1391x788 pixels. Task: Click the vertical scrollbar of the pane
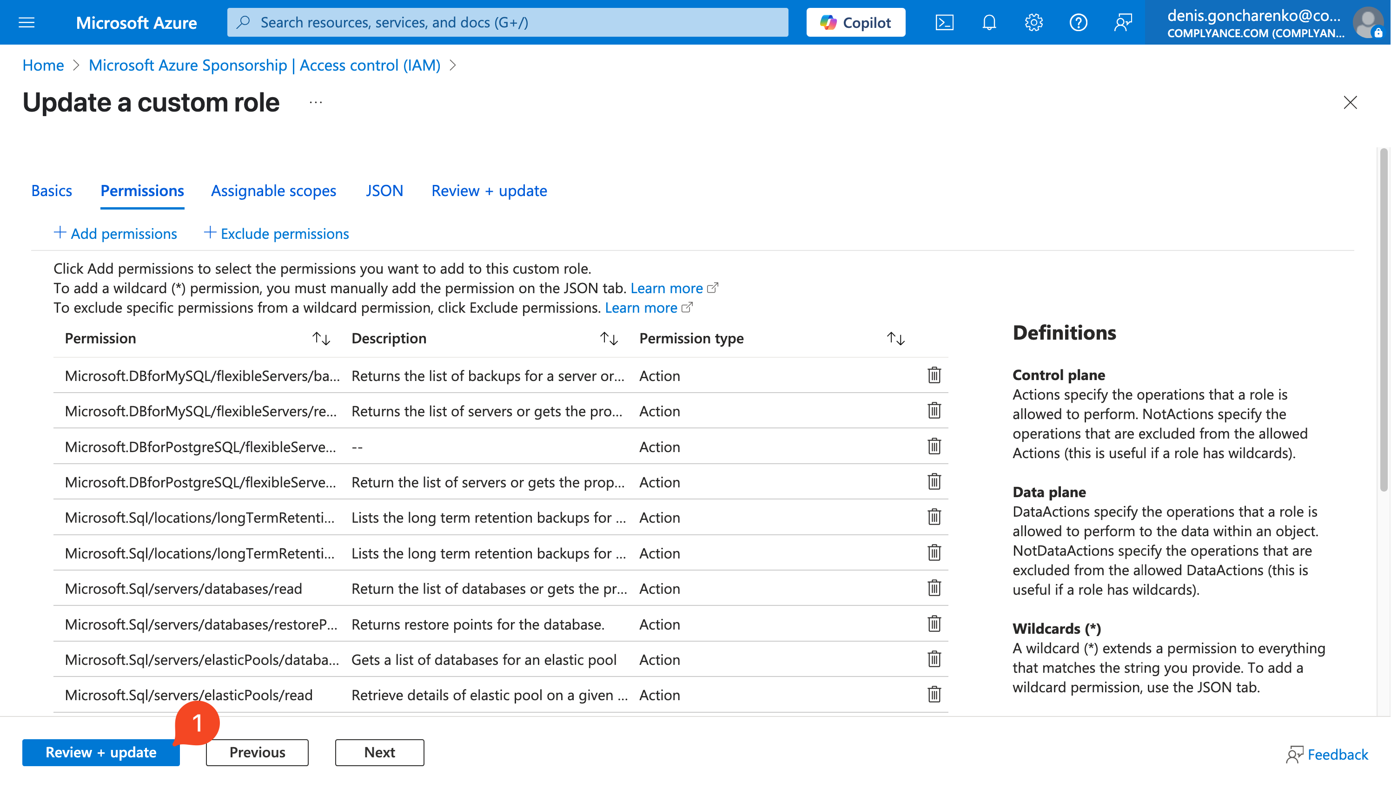point(1384,319)
